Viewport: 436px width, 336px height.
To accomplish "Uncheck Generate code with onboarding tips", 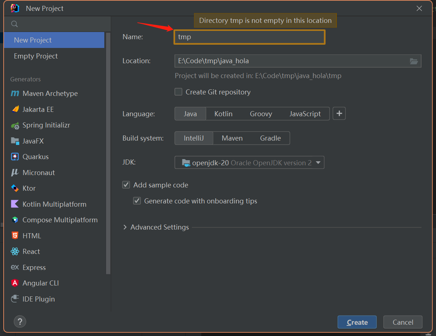I will tap(137, 201).
